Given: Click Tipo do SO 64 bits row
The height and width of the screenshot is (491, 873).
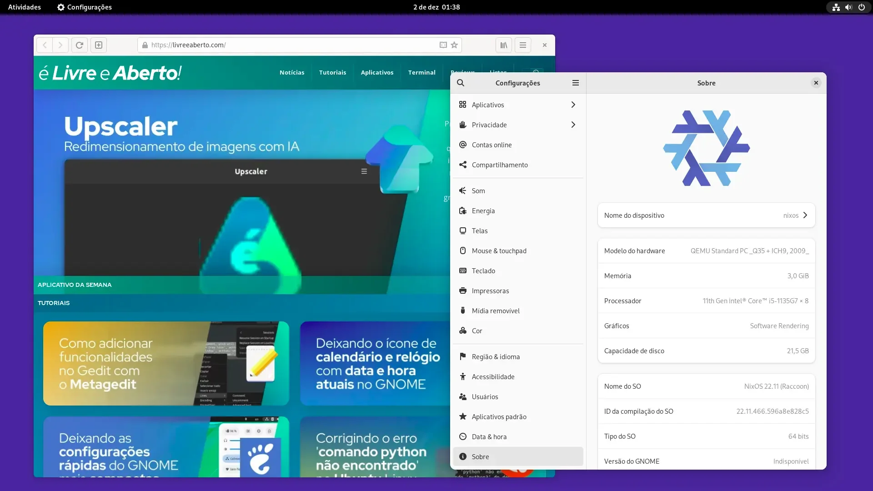Looking at the screenshot, I should click(x=706, y=436).
